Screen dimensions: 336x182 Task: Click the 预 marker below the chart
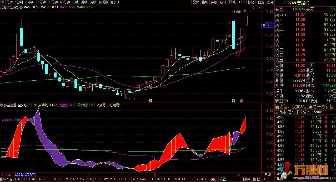(151, 101)
